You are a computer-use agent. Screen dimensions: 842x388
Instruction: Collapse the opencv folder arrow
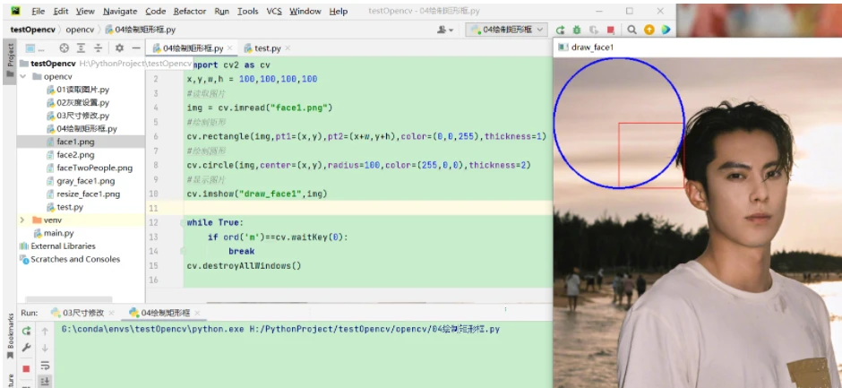[x=23, y=76]
